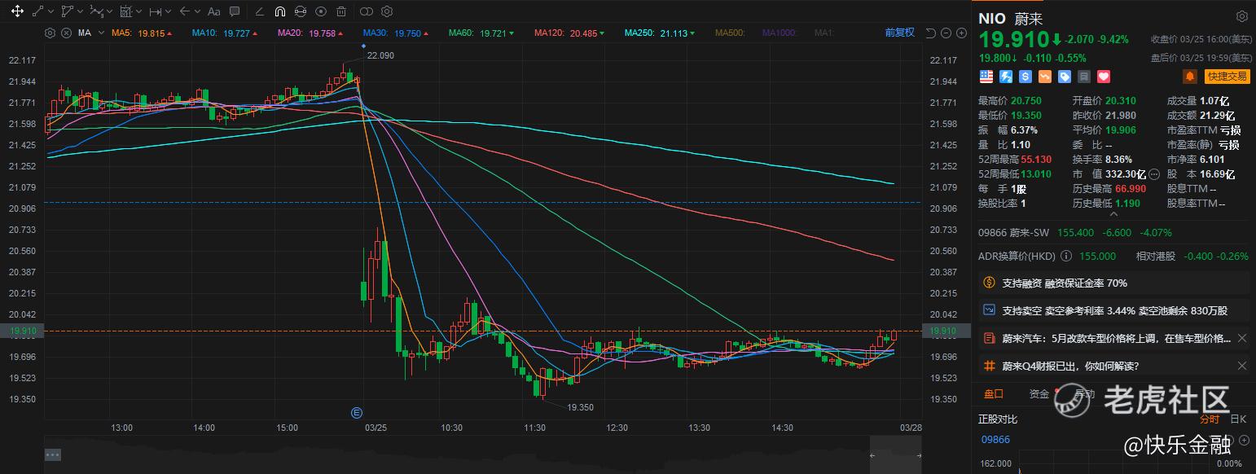Click the MA5 value 19.815
Screen dimensions: 1256x474
coord(151,33)
